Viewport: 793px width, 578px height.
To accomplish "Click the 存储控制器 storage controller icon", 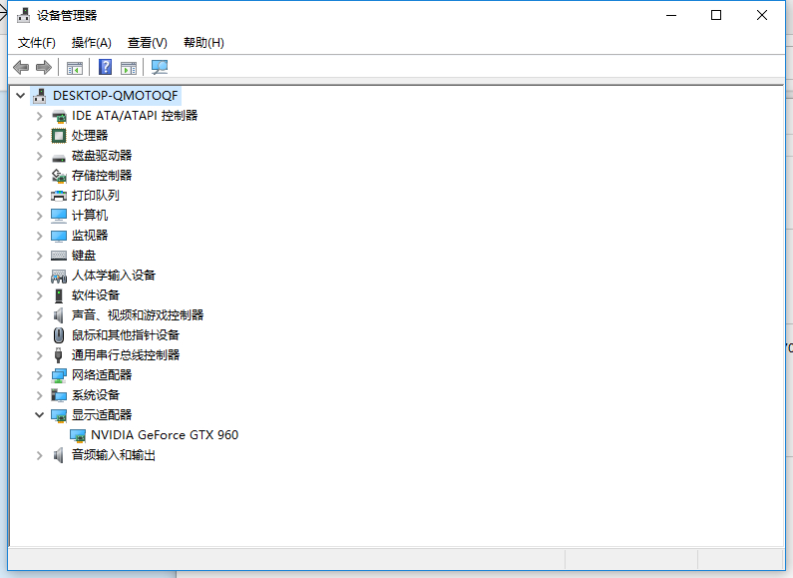I will [x=59, y=176].
